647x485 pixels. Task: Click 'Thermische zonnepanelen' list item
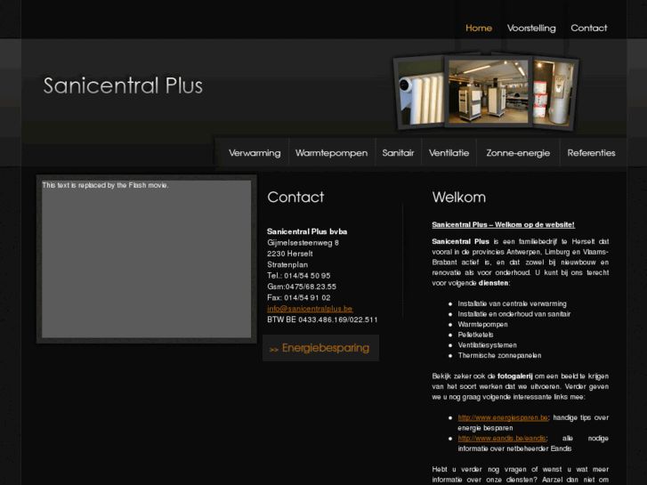(x=499, y=355)
